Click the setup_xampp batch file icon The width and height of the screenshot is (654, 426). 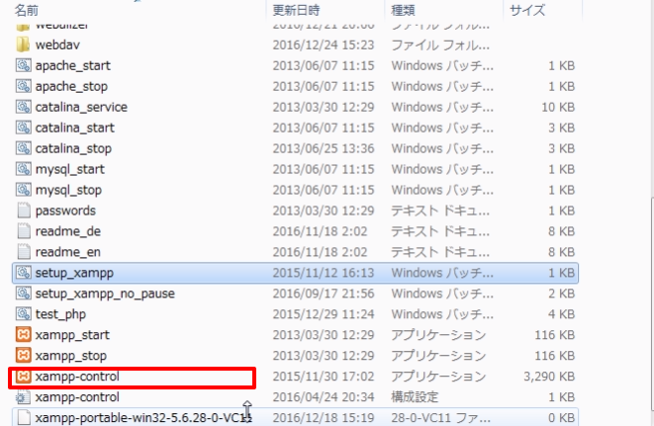tap(24, 273)
